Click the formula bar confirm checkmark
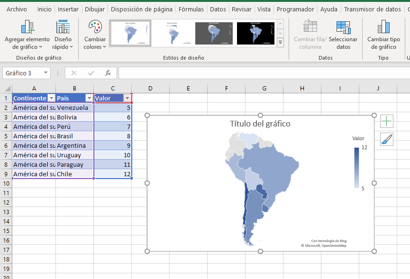The height and width of the screenshot is (279, 410). (91, 73)
